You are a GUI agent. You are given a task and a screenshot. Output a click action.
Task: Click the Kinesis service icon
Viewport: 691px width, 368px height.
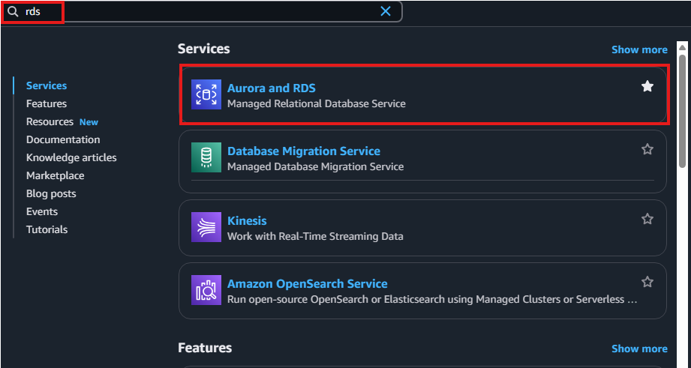(206, 227)
